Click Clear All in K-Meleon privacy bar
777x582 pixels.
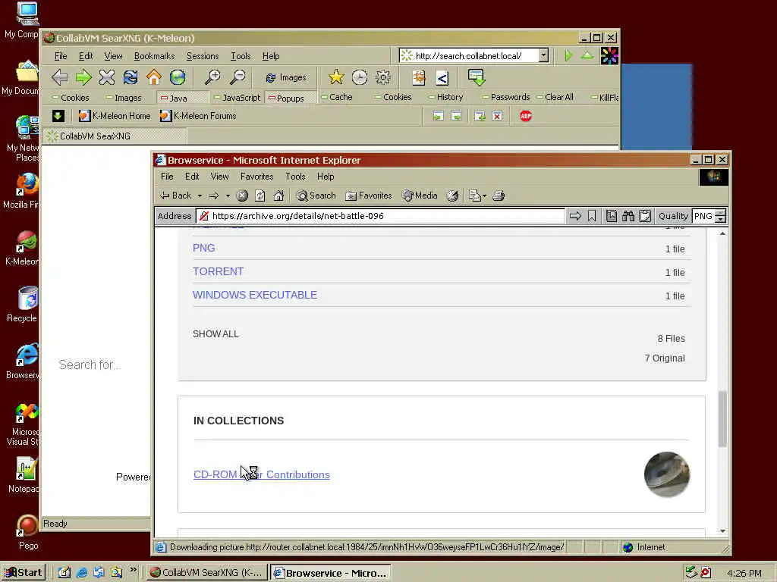tap(555, 97)
